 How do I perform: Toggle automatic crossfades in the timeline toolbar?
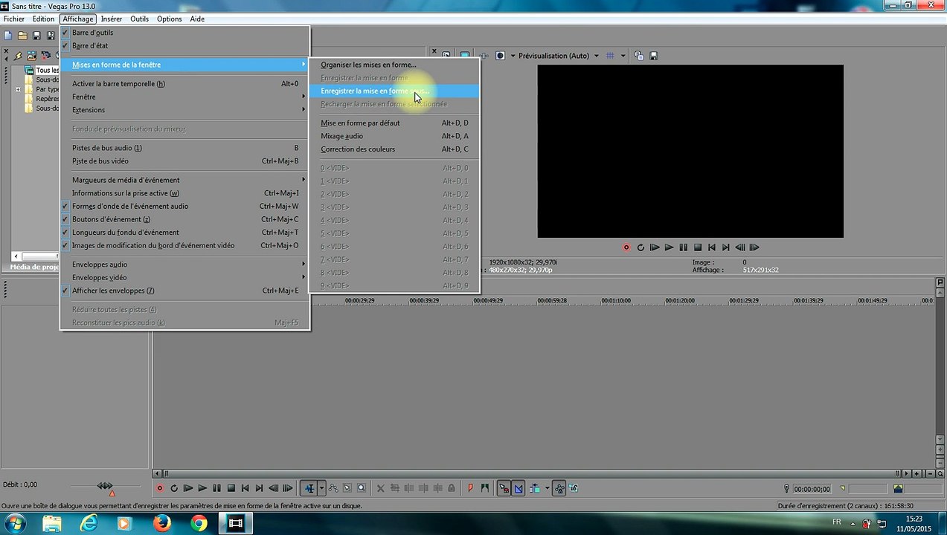coord(519,488)
